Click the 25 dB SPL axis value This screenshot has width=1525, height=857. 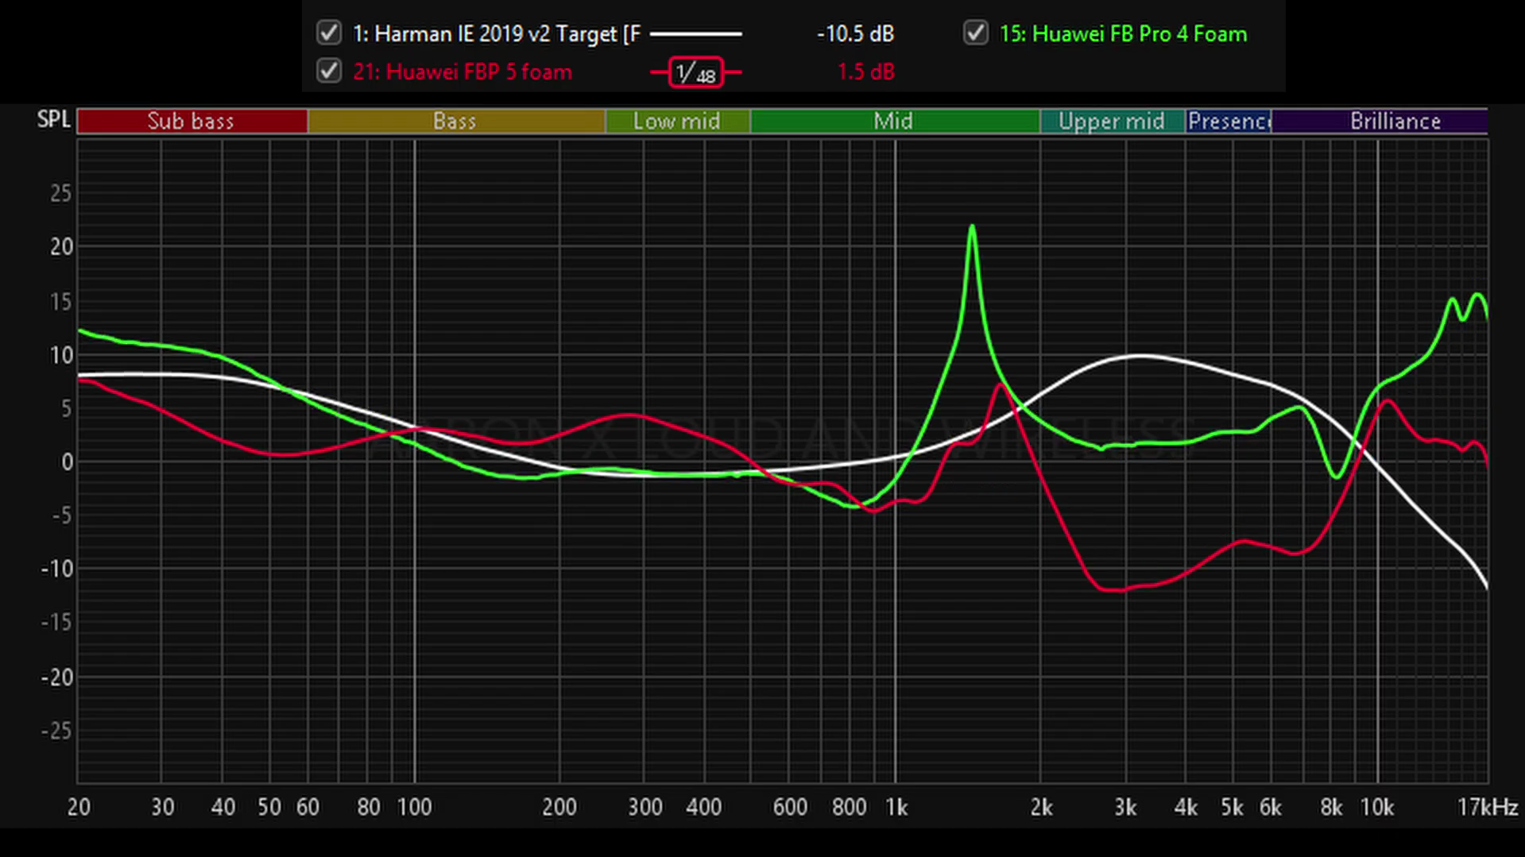[60, 193]
